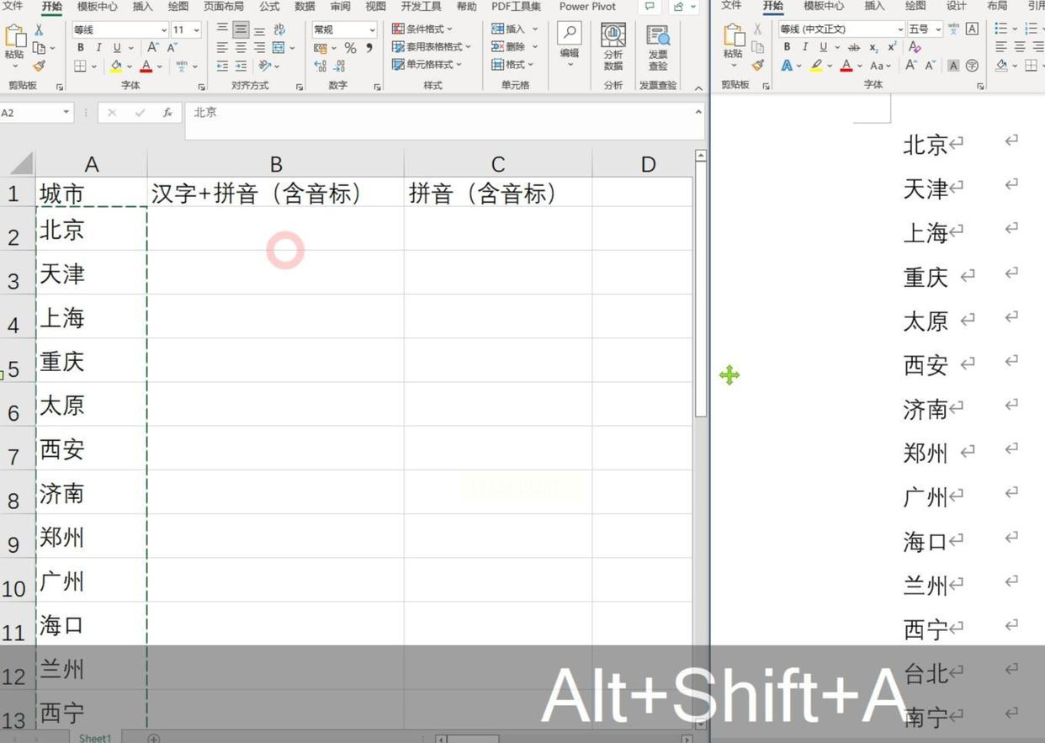Screen dimensions: 1045x743
Task: Toggle Italic in Excel font group
Action: click(98, 48)
